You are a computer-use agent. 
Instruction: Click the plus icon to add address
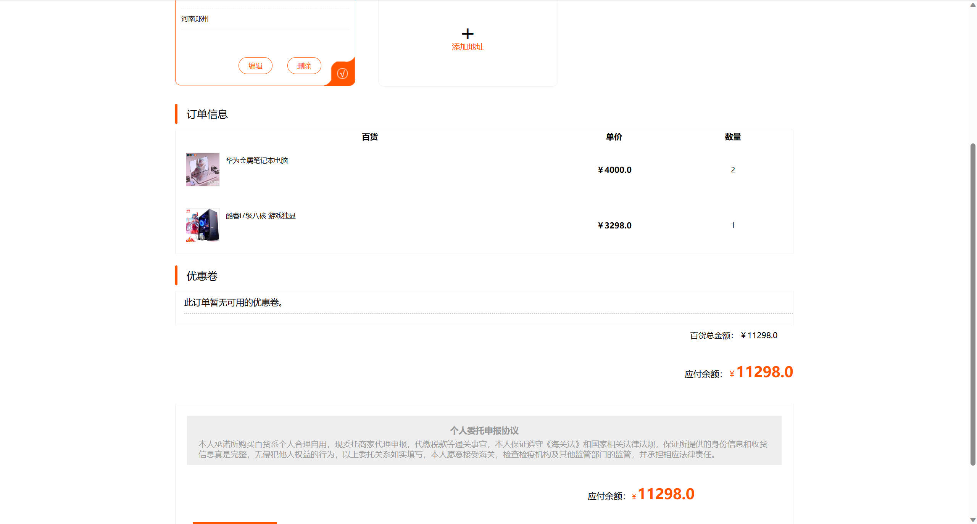[468, 34]
